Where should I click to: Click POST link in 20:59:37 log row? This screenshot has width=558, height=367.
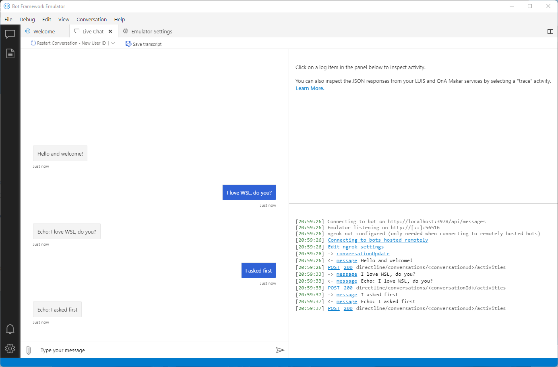click(334, 308)
